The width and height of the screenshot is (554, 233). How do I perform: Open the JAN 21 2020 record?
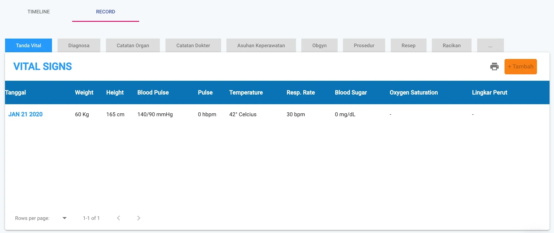pos(25,114)
